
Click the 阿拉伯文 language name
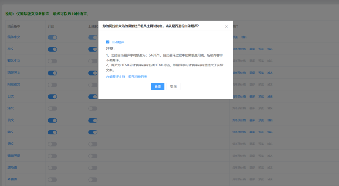[x=14, y=85]
